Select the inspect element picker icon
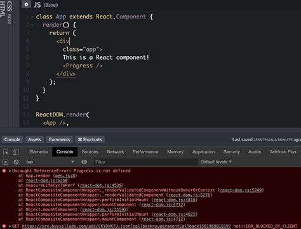301x229 pixels. 6,152
